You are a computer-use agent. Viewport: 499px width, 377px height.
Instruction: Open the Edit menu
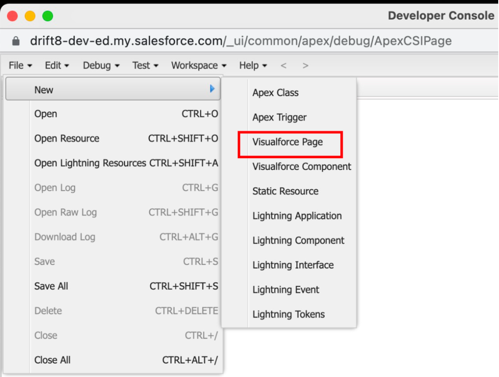[x=57, y=65]
